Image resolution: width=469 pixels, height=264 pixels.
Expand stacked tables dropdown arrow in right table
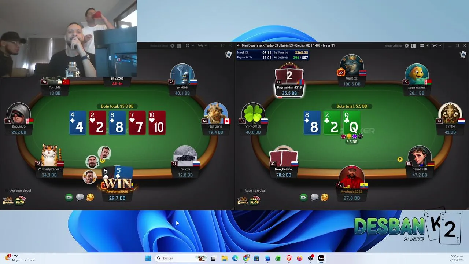click(x=440, y=46)
